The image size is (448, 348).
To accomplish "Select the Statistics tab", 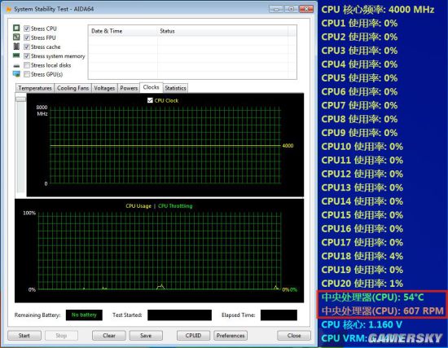I will 175,88.
